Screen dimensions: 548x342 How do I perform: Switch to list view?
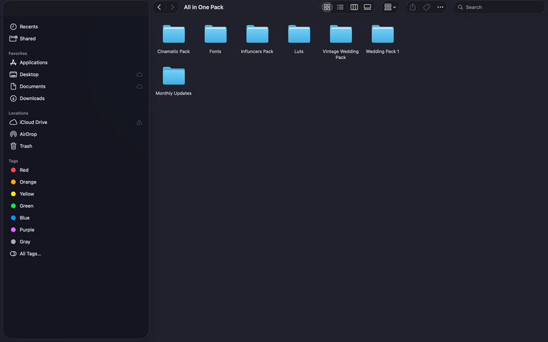point(340,7)
